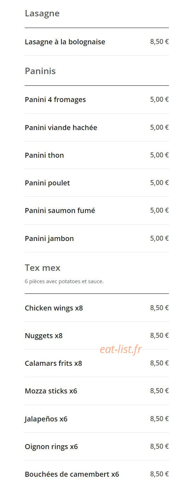Open the Paninis section heading
Viewport: 195px width, 487px height.
[x=40, y=71]
